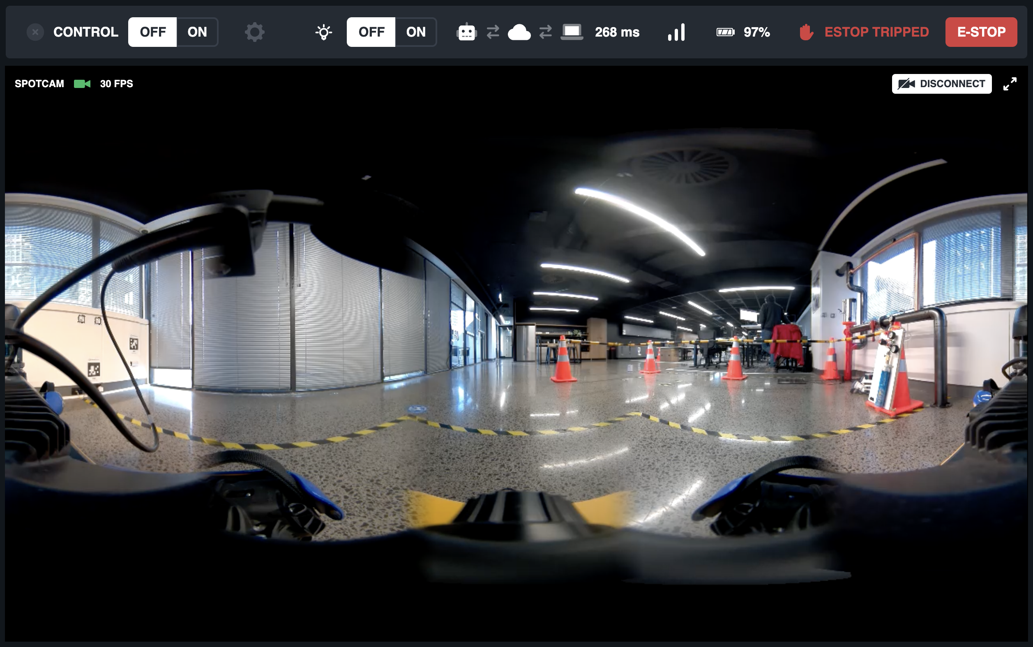The image size is (1033, 647).
Task: Click the 97% battery value
Action: pos(756,32)
